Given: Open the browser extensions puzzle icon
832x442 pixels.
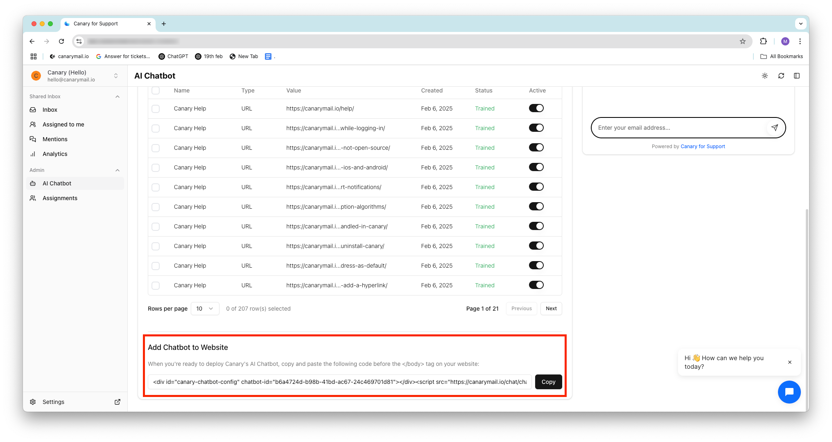Looking at the screenshot, I should coord(763,41).
